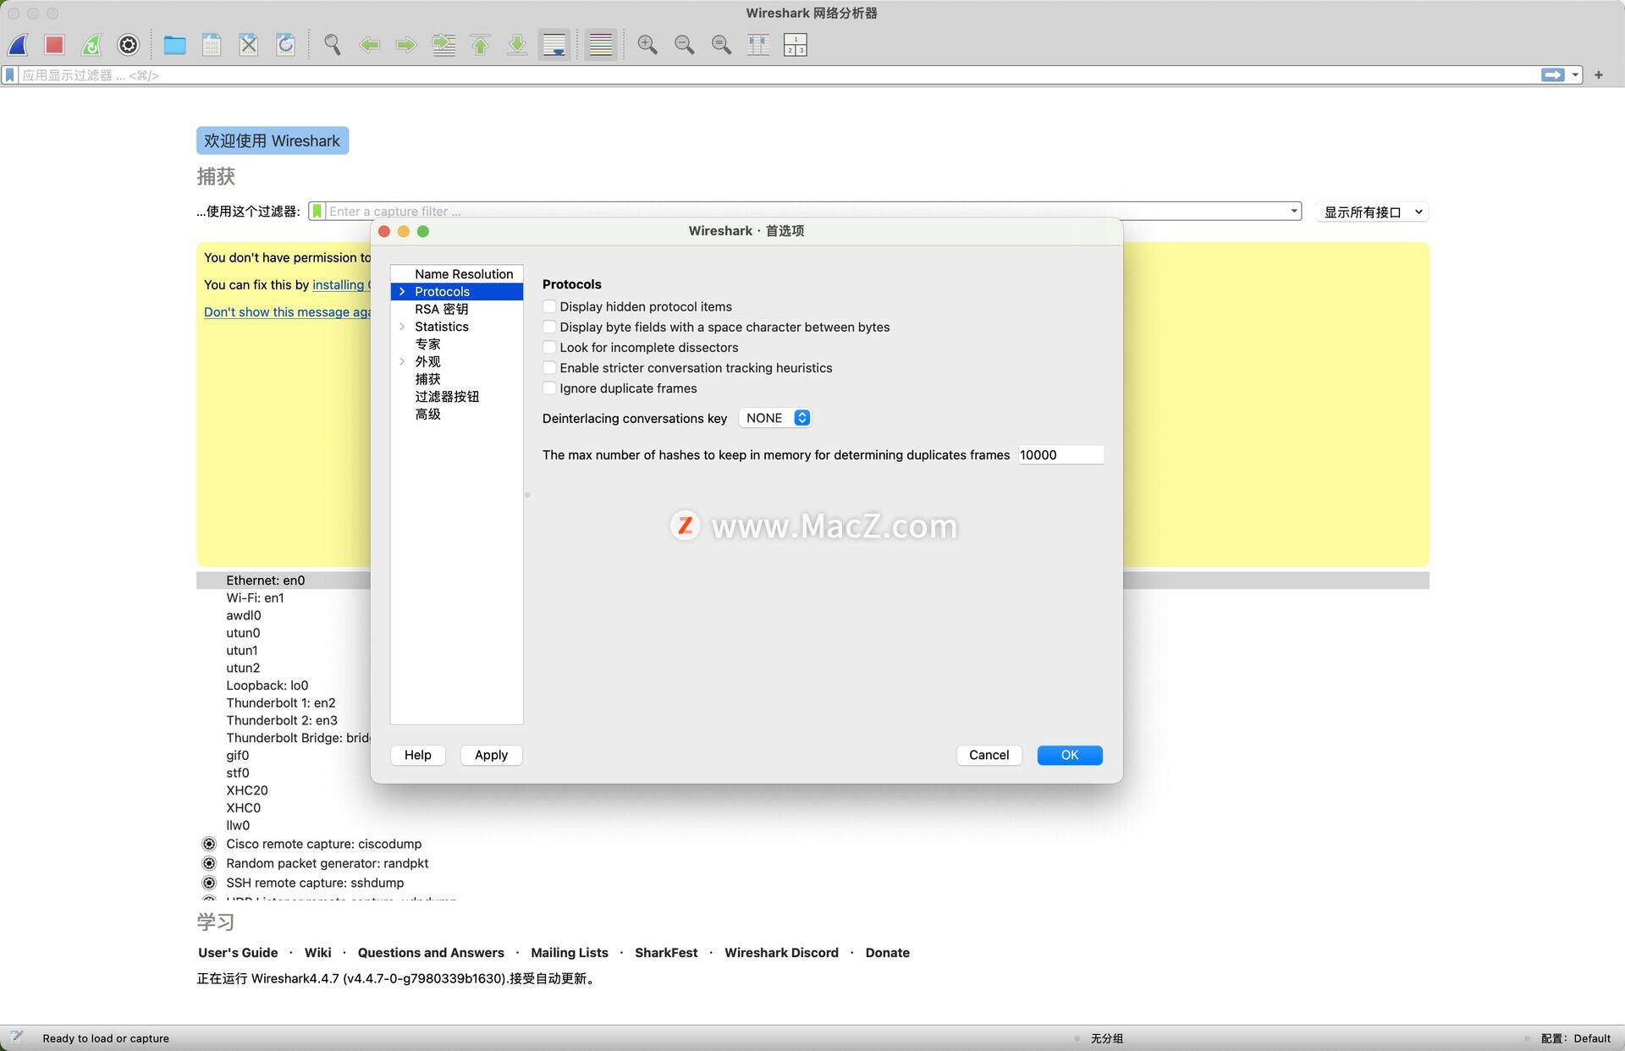Toggle auto-scroll during live capture icon
Viewport: 1625px width, 1051px height.
(x=554, y=45)
